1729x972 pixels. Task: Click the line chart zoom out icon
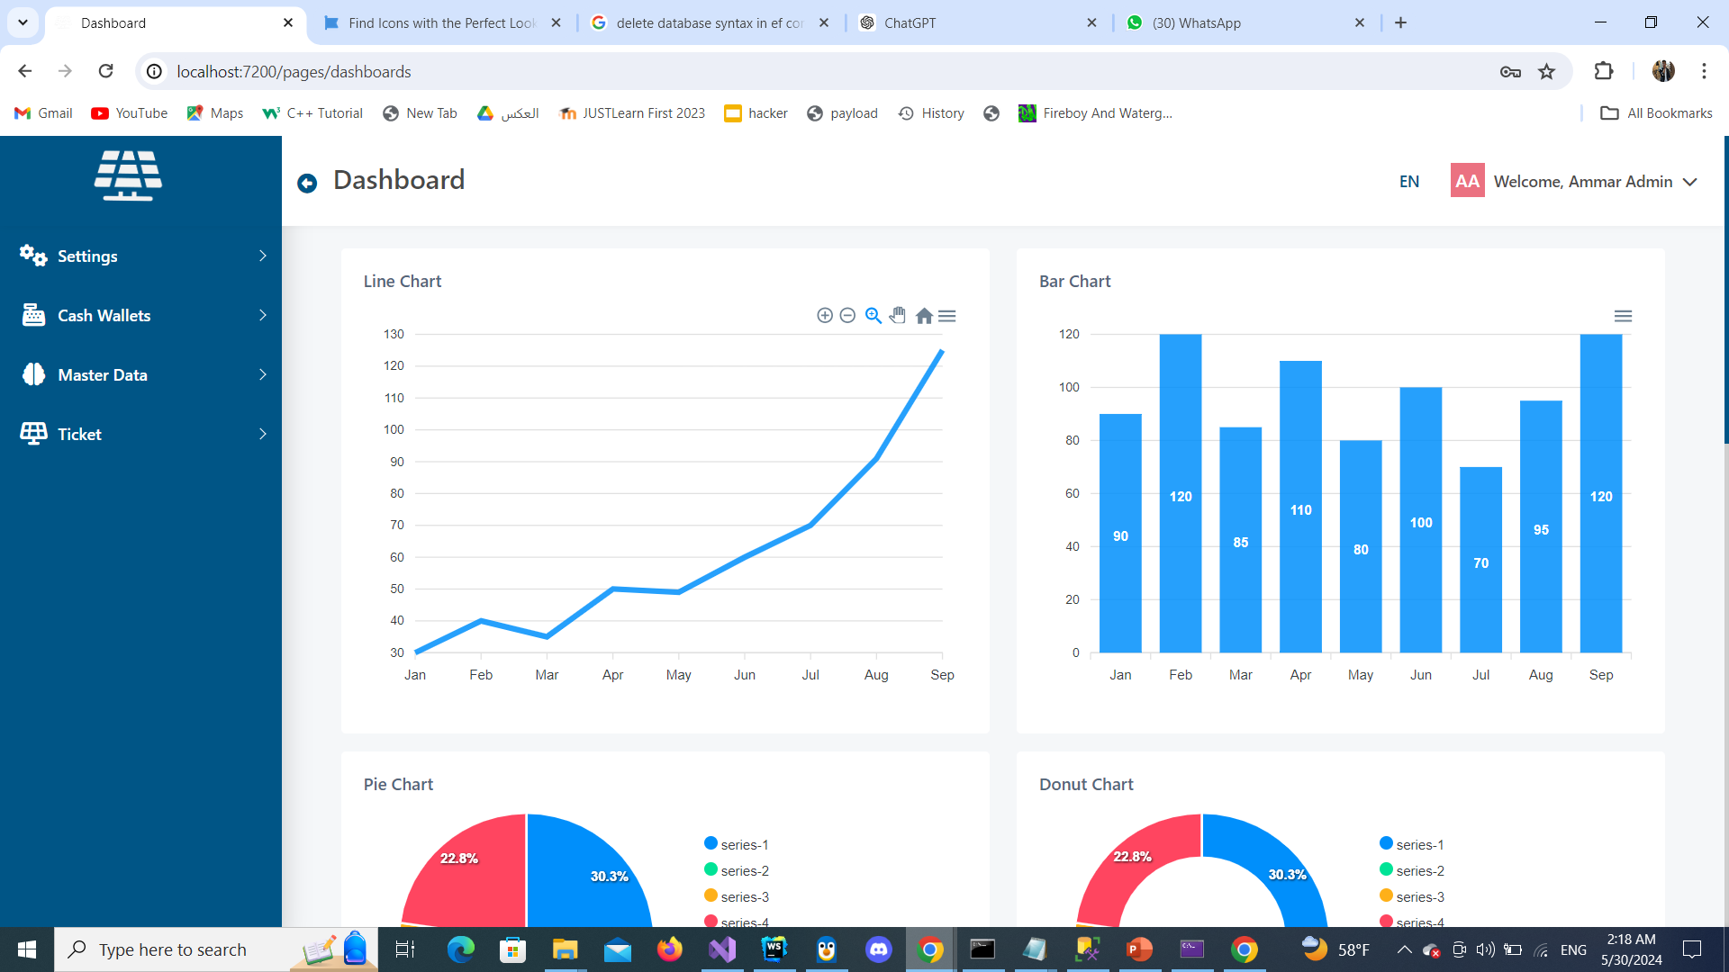point(847,315)
